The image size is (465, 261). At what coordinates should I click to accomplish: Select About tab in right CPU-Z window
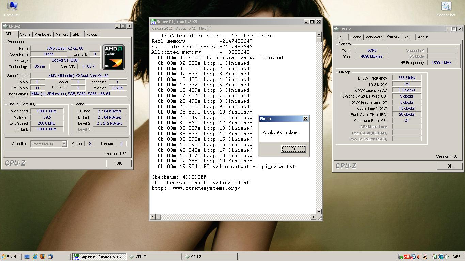coord(423,37)
